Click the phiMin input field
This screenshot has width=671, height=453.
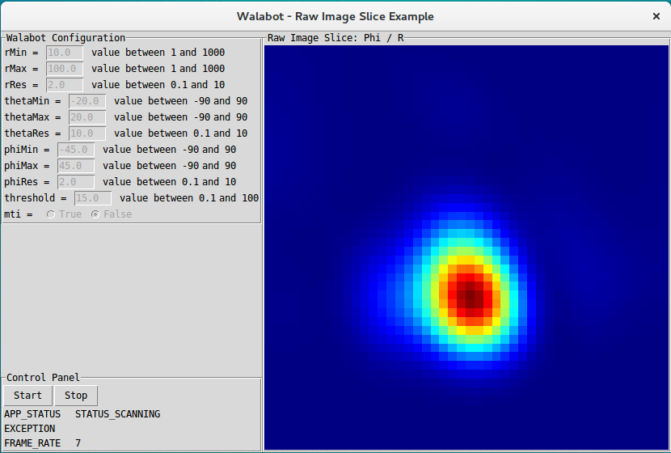[x=76, y=150]
